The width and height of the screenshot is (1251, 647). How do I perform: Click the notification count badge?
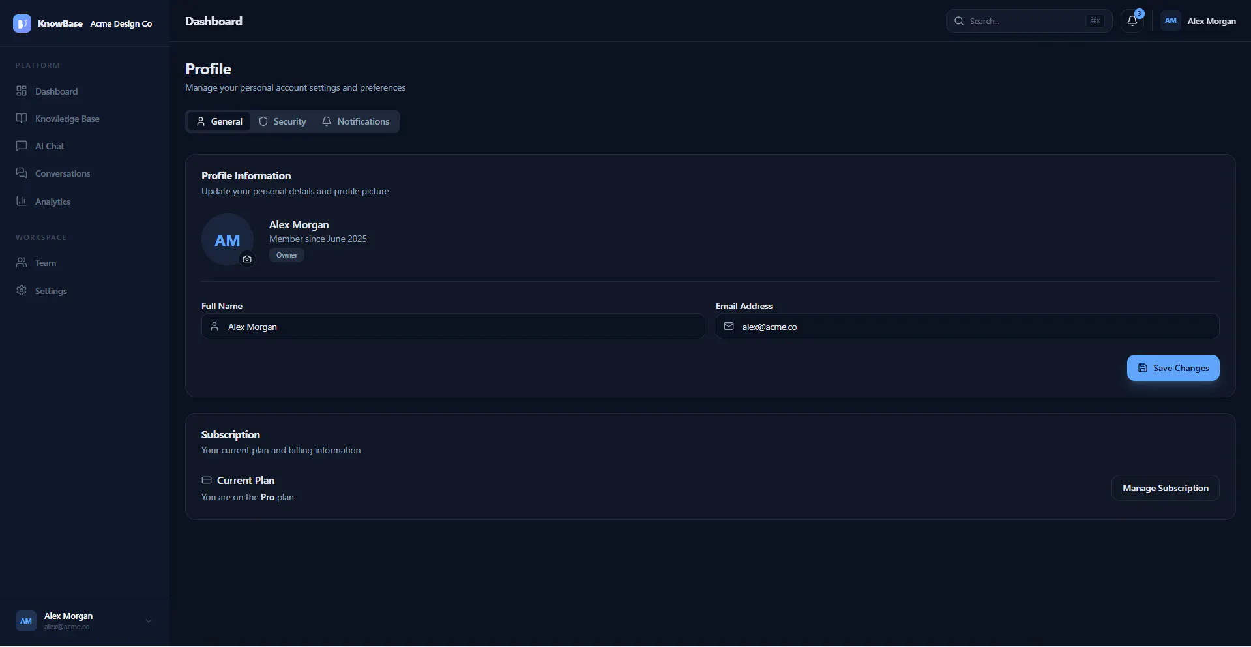(1140, 14)
